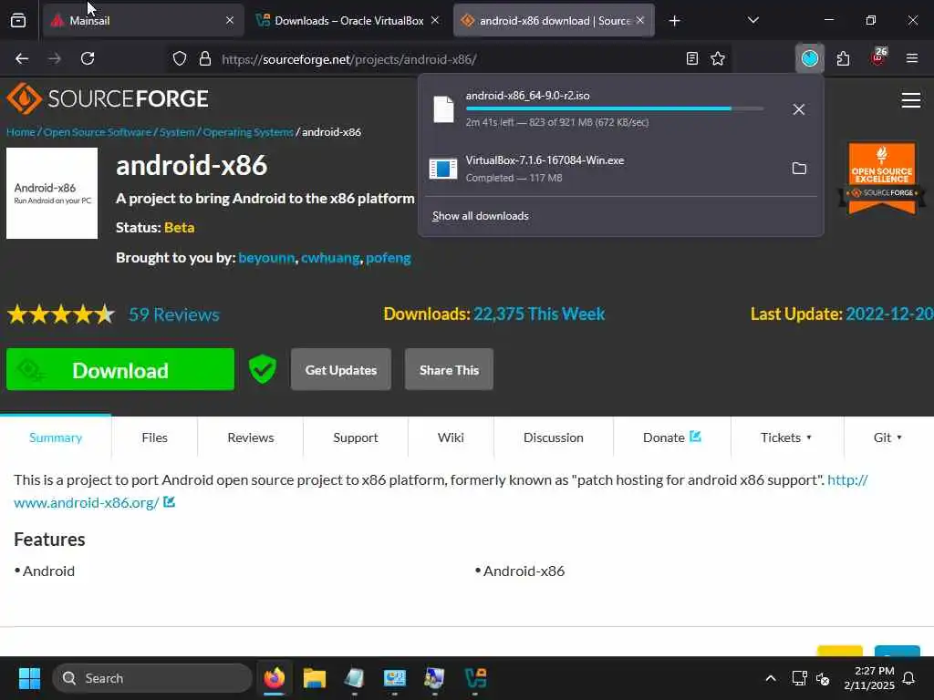
Task: Click the green security shield checkmark
Action: pyautogui.click(x=262, y=369)
